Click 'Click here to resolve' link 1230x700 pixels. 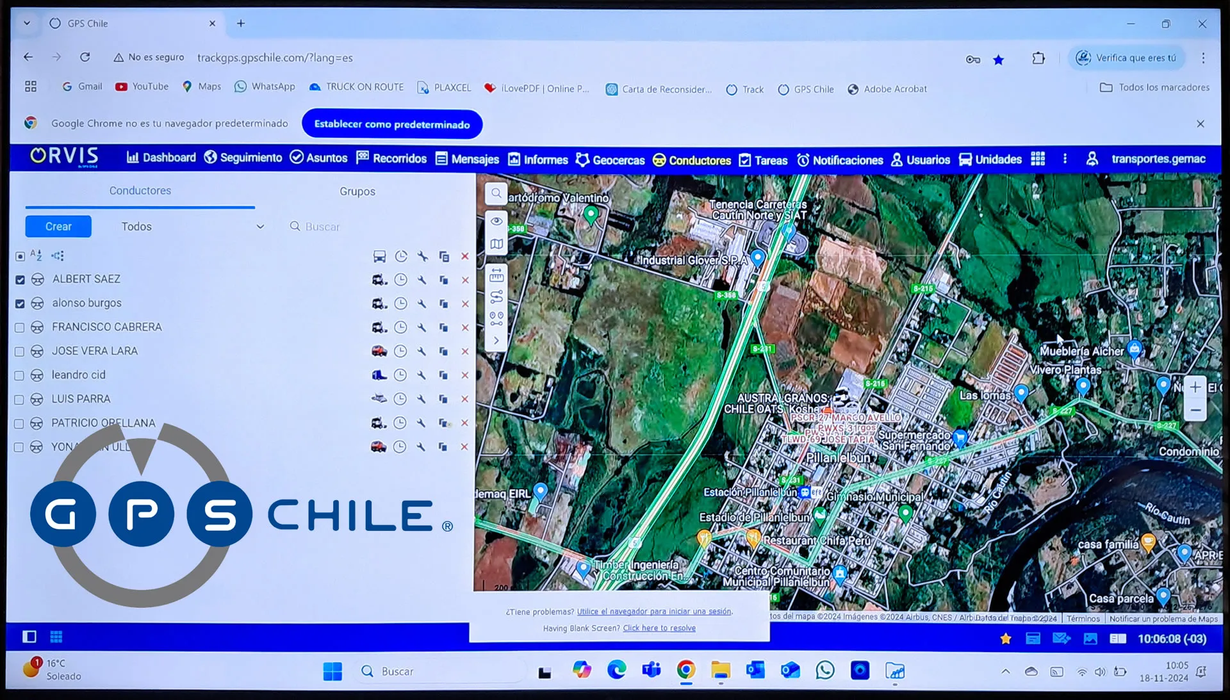coord(659,628)
